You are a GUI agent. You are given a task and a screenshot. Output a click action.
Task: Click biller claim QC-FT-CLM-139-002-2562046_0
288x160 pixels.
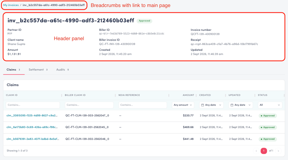click(87, 139)
